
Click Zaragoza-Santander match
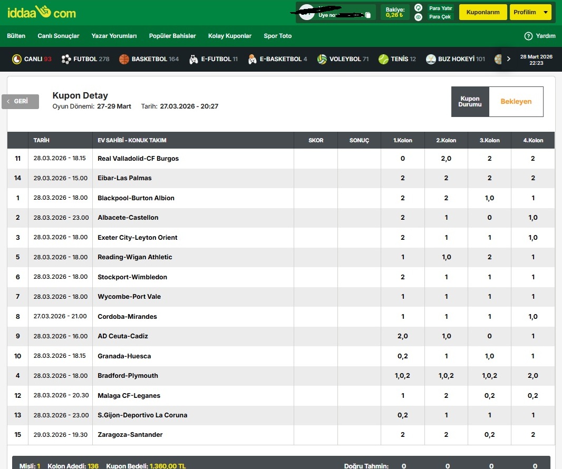coord(130,435)
